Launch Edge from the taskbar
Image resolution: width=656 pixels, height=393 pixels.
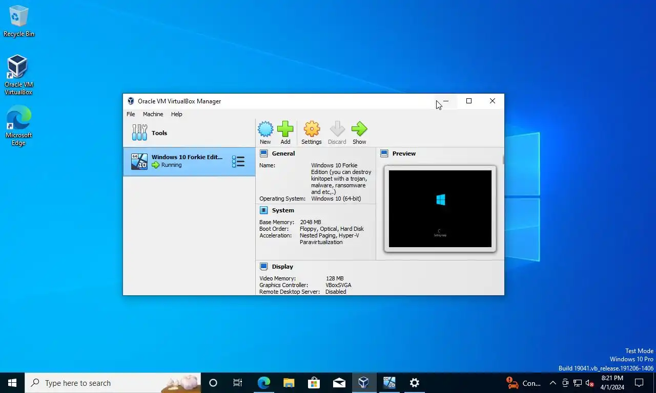(x=263, y=383)
